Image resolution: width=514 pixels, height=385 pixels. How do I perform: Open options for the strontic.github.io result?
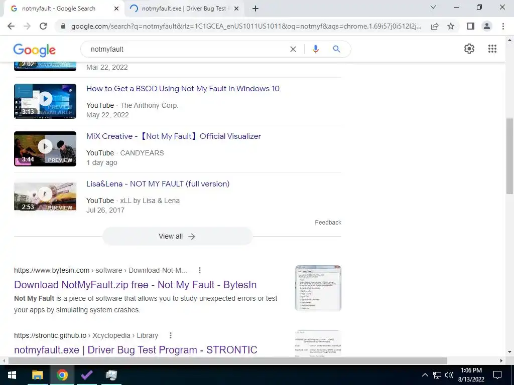pyautogui.click(x=171, y=335)
